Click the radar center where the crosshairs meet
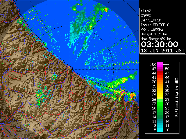Viewport: 186px width, 139px height. pos(70,69)
